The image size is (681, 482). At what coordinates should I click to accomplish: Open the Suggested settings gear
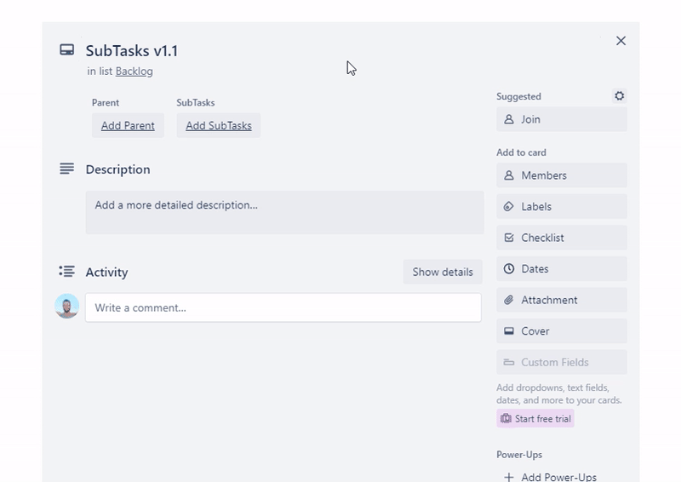point(619,96)
